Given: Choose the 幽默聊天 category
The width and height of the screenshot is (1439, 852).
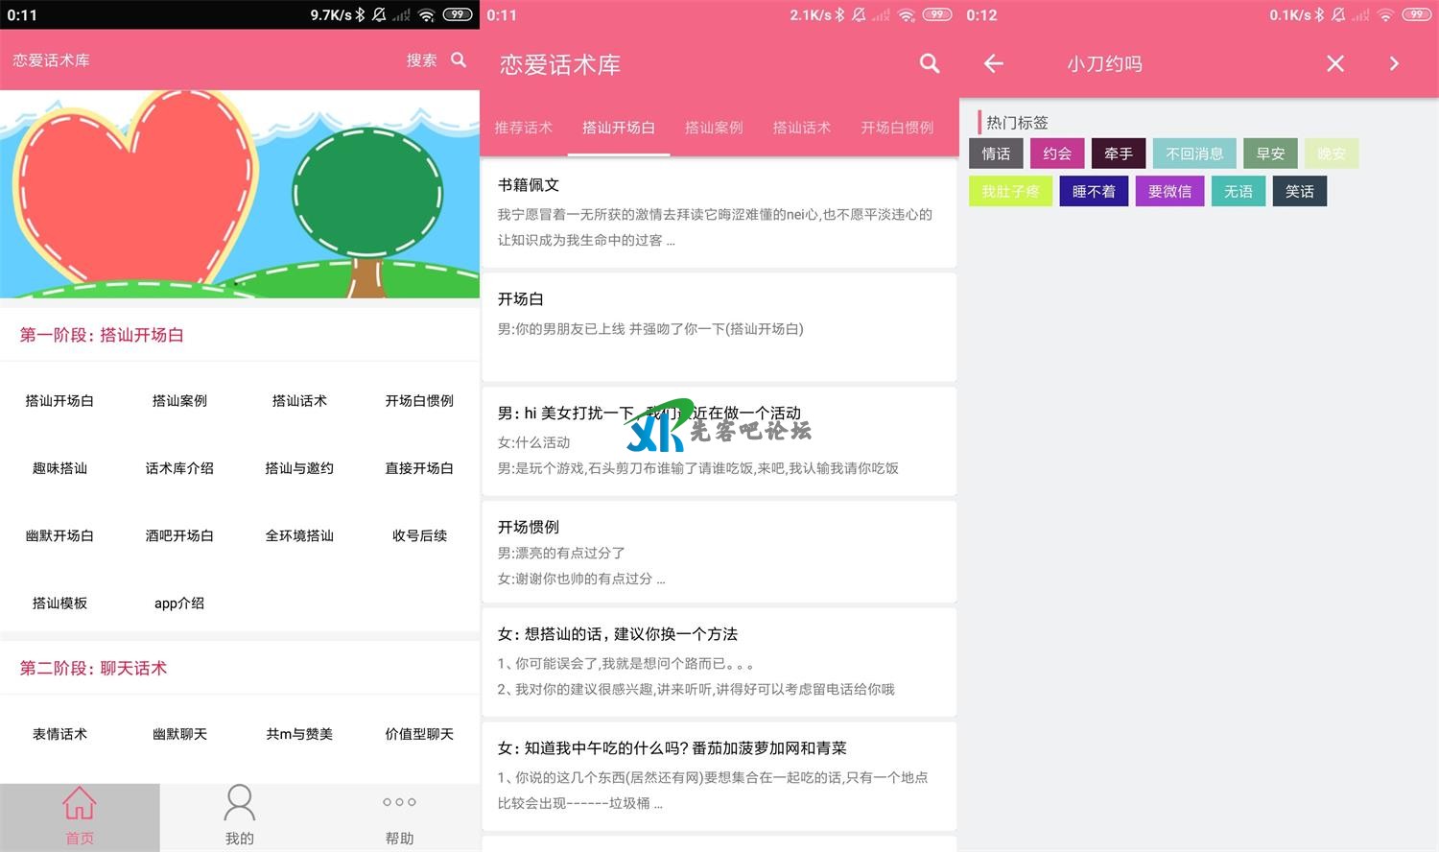Looking at the screenshot, I should tap(179, 734).
